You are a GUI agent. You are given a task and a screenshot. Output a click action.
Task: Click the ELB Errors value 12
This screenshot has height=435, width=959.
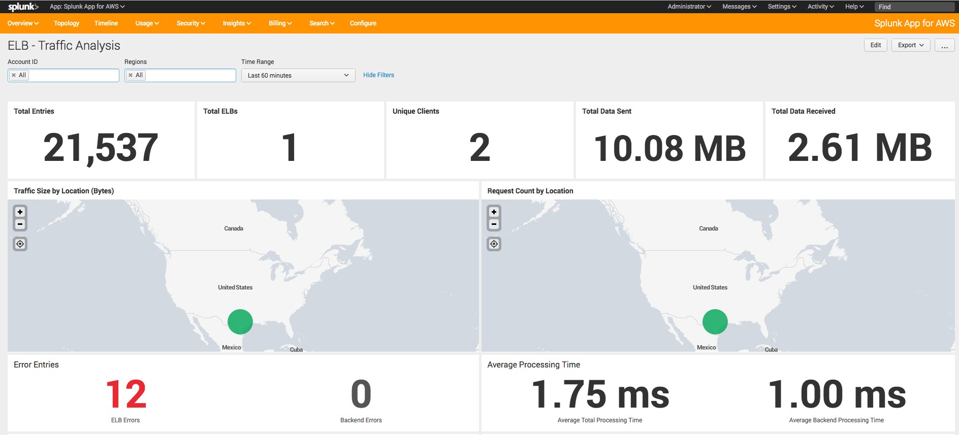pyautogui.click(x=126, y=394)
